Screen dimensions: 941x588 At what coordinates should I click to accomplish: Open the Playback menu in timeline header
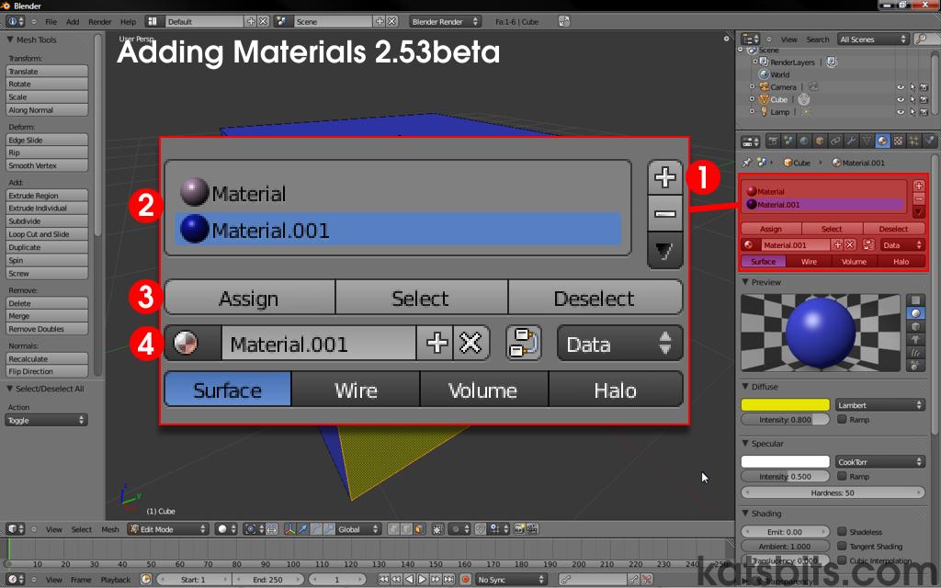coord(115,580)
